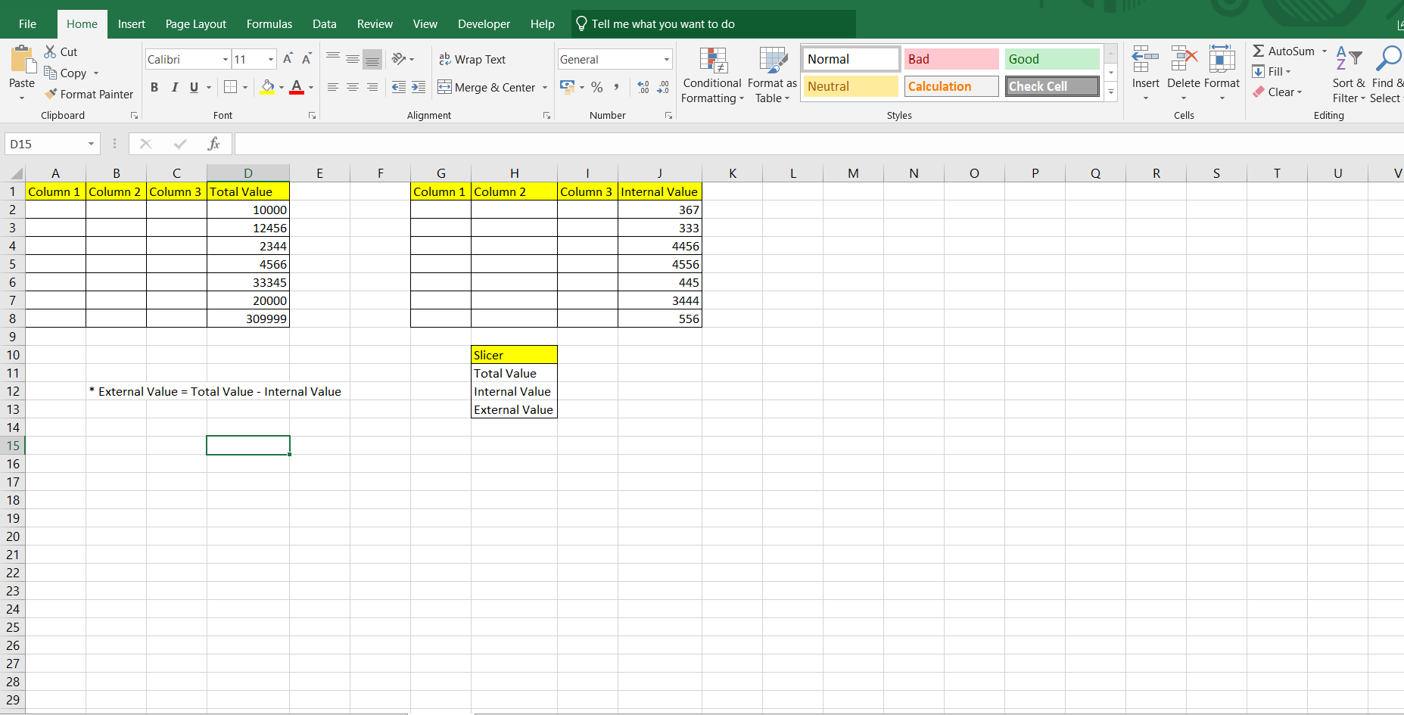Expand the cell styles gallery

(1111, 92)
